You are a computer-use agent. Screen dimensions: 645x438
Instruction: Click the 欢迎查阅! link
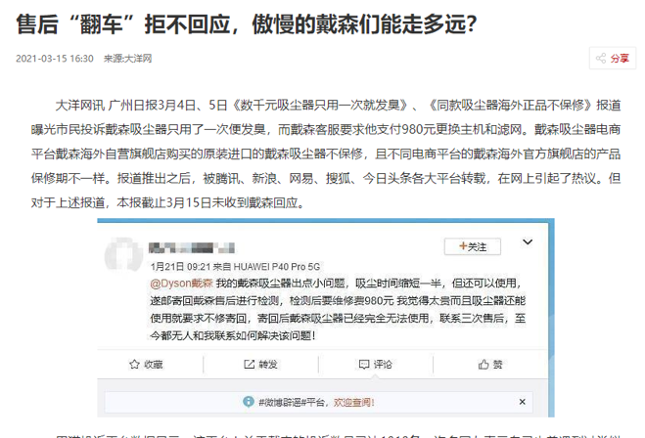[353, 402]
